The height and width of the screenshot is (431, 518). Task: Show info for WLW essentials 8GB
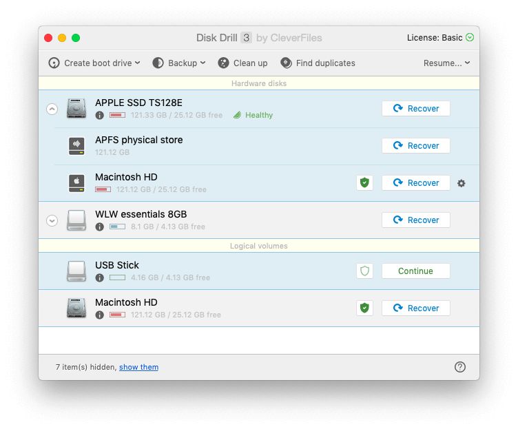(99, 227)
